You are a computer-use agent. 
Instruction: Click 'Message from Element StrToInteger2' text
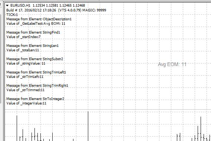pyautogui.click(x=35, y=99)
